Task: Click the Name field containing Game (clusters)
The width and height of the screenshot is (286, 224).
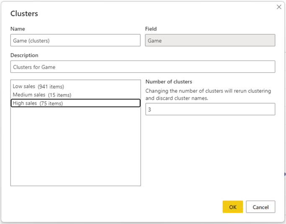Action: 75,41
